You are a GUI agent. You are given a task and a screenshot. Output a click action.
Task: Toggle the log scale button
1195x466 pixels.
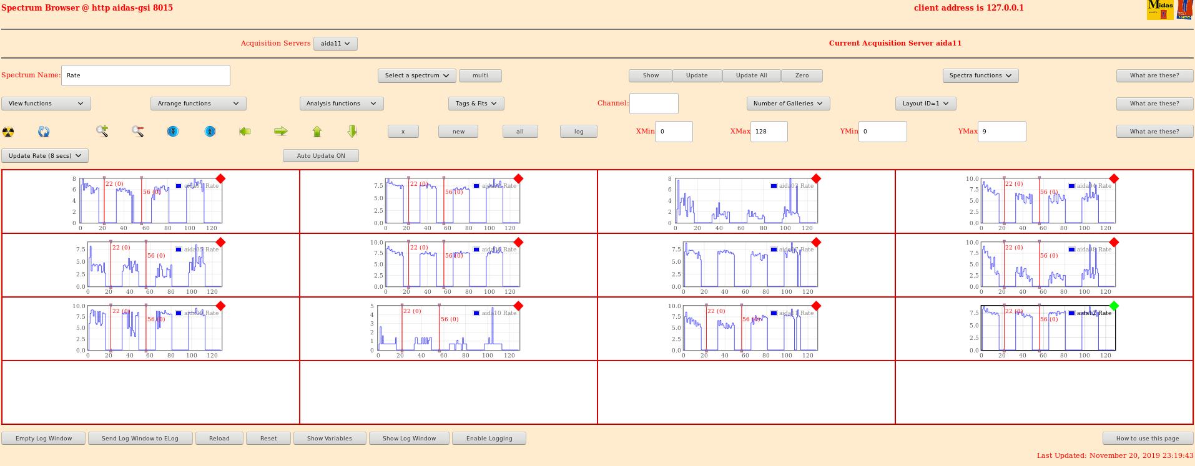coord(579,132)
